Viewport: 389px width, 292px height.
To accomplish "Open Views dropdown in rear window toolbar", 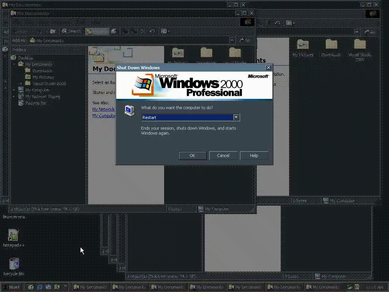I will coord(290,23).
